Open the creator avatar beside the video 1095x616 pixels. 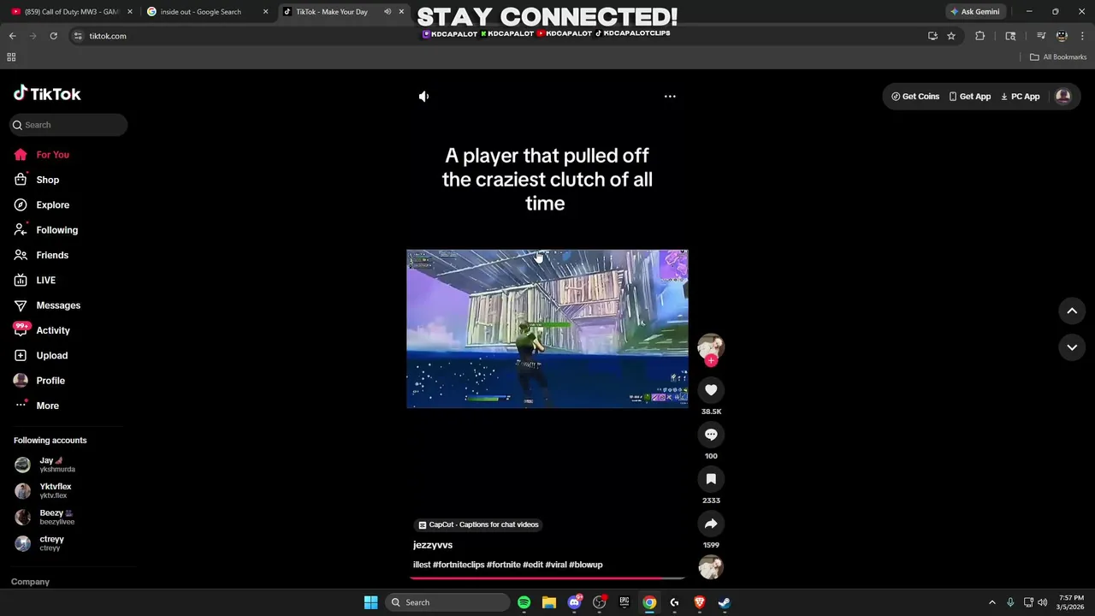(711, 346)
